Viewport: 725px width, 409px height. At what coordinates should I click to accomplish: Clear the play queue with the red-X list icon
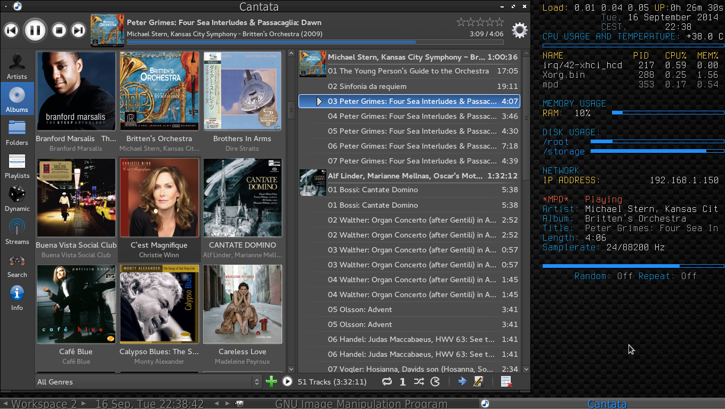506,381
